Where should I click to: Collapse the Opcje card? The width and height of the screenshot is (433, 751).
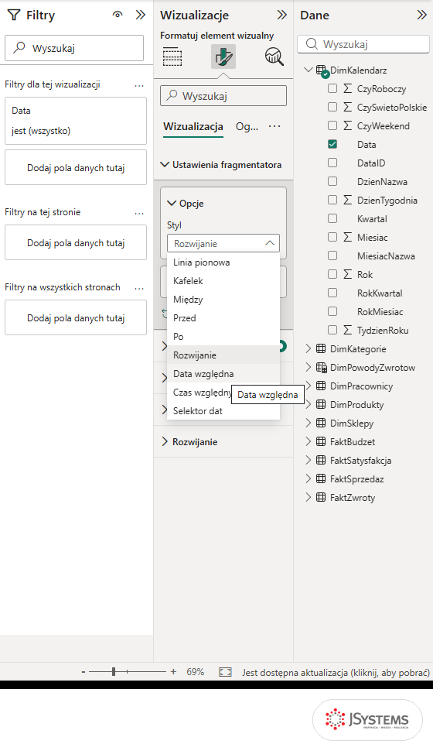pyautogui.click(x=172, y=204)
